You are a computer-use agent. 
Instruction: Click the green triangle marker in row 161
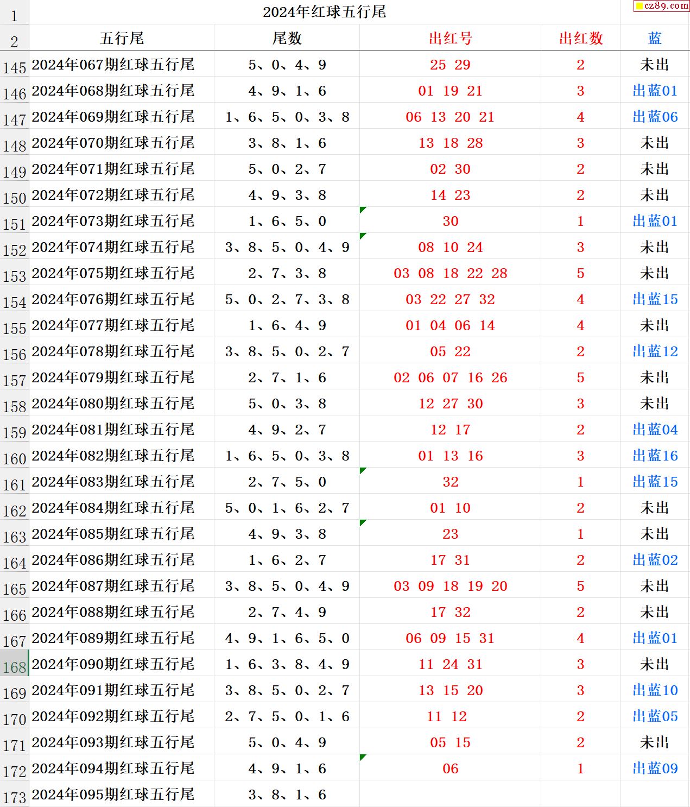363,470
